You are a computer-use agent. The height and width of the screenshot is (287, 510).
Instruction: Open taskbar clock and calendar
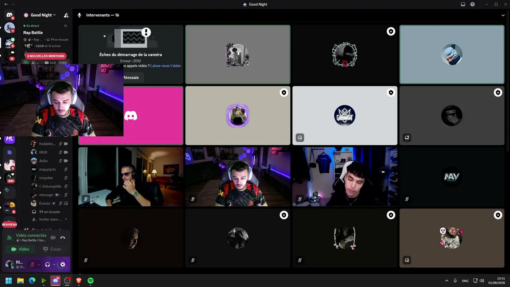(496, 281)
